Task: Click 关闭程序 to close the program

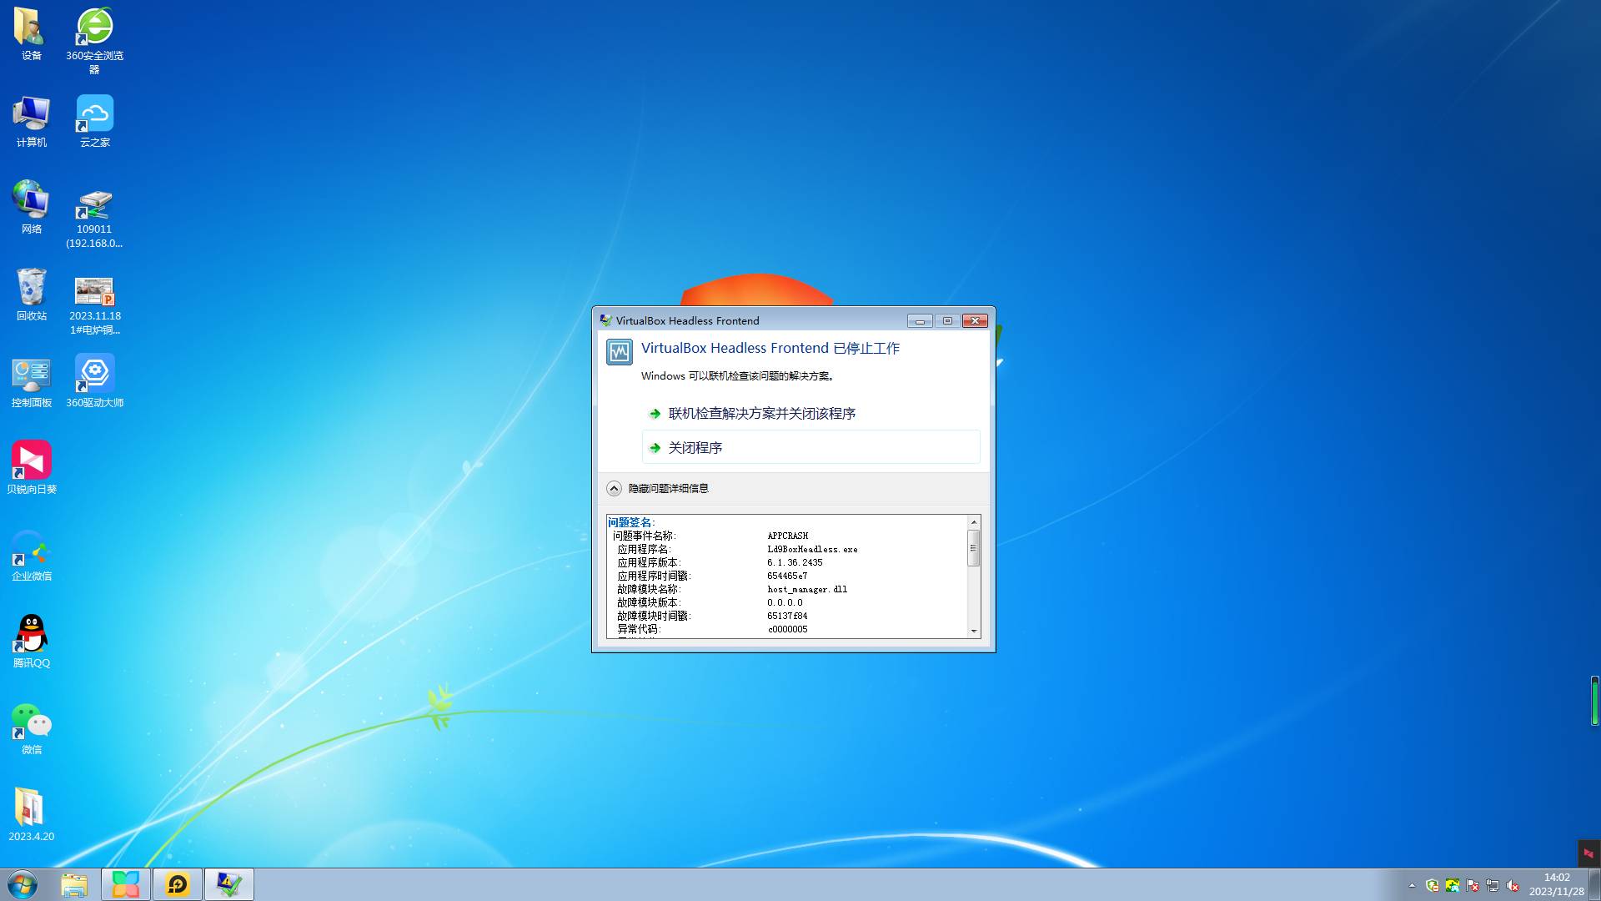Action: pyautogui.click(x=695, y=448)
